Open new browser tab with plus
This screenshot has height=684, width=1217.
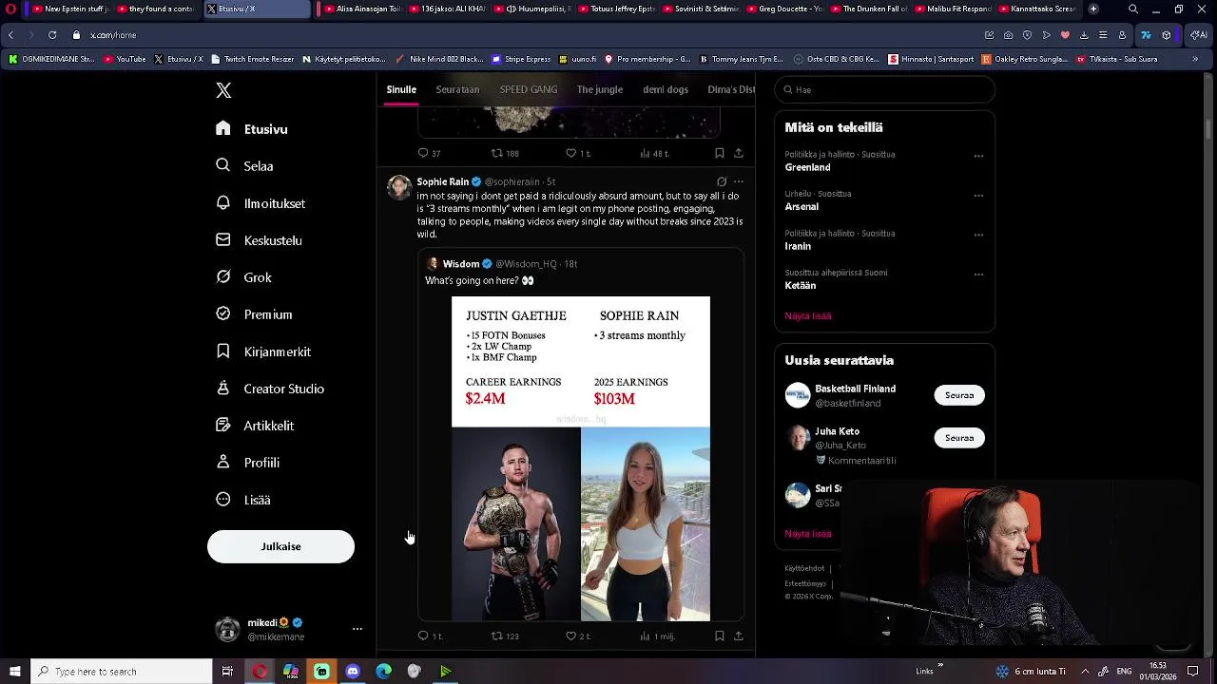click(x=1093, y=9)
